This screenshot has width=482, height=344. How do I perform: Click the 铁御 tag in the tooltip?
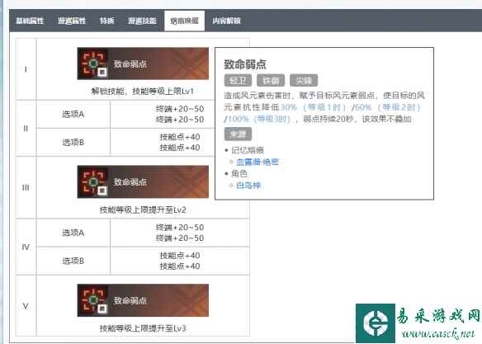(271, 81)
